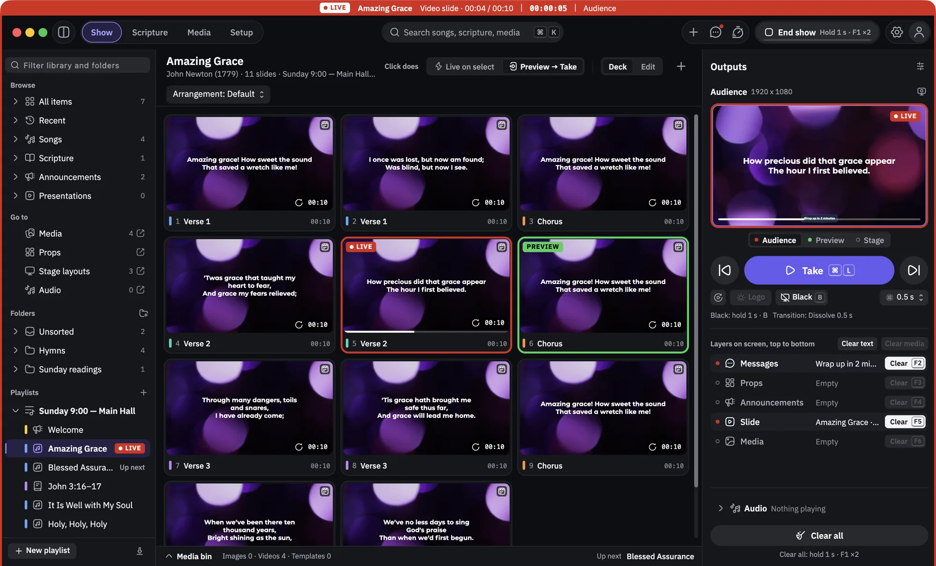936x566 pixels.
Task: Expand the Songs library category
Action: pos(15,139)
